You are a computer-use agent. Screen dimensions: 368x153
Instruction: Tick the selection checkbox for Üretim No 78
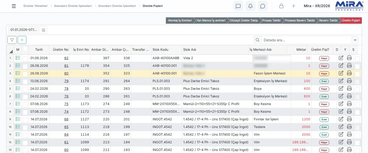[x=25, y=89]
